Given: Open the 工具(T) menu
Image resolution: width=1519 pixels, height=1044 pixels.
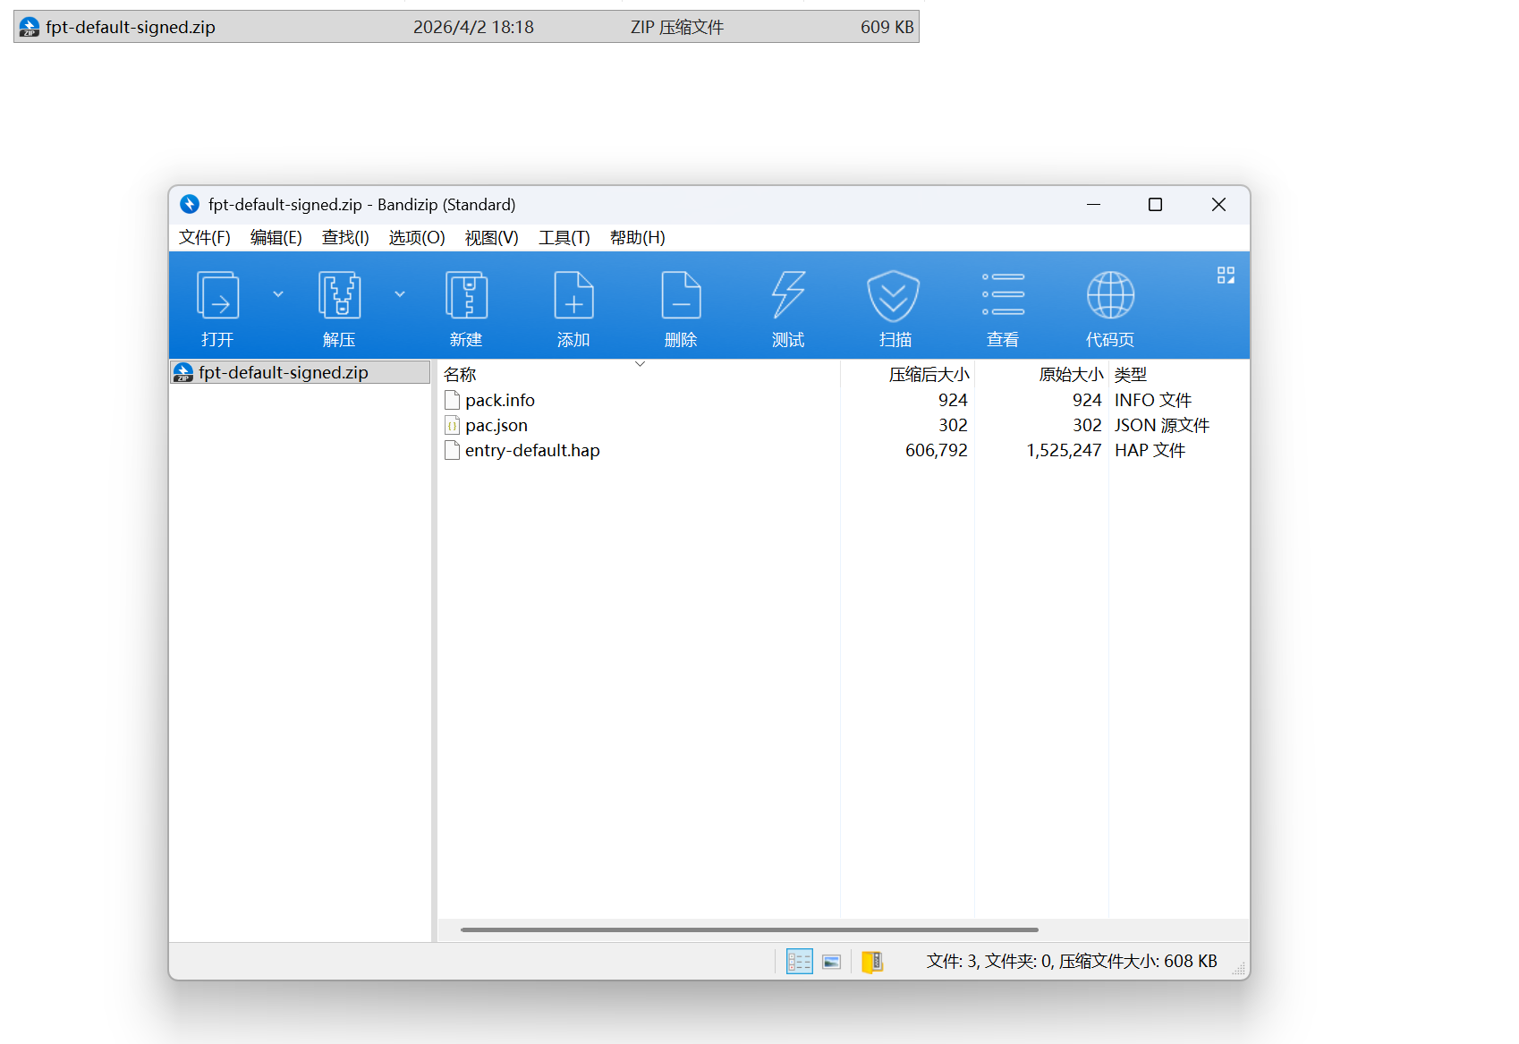Looking at the screenshot, I should 564,237.
